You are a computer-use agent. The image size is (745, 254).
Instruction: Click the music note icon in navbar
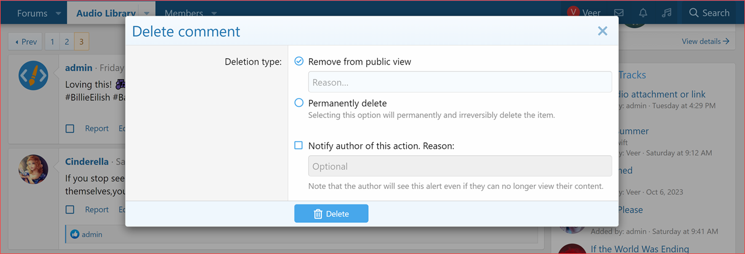[x=667, y=13]
